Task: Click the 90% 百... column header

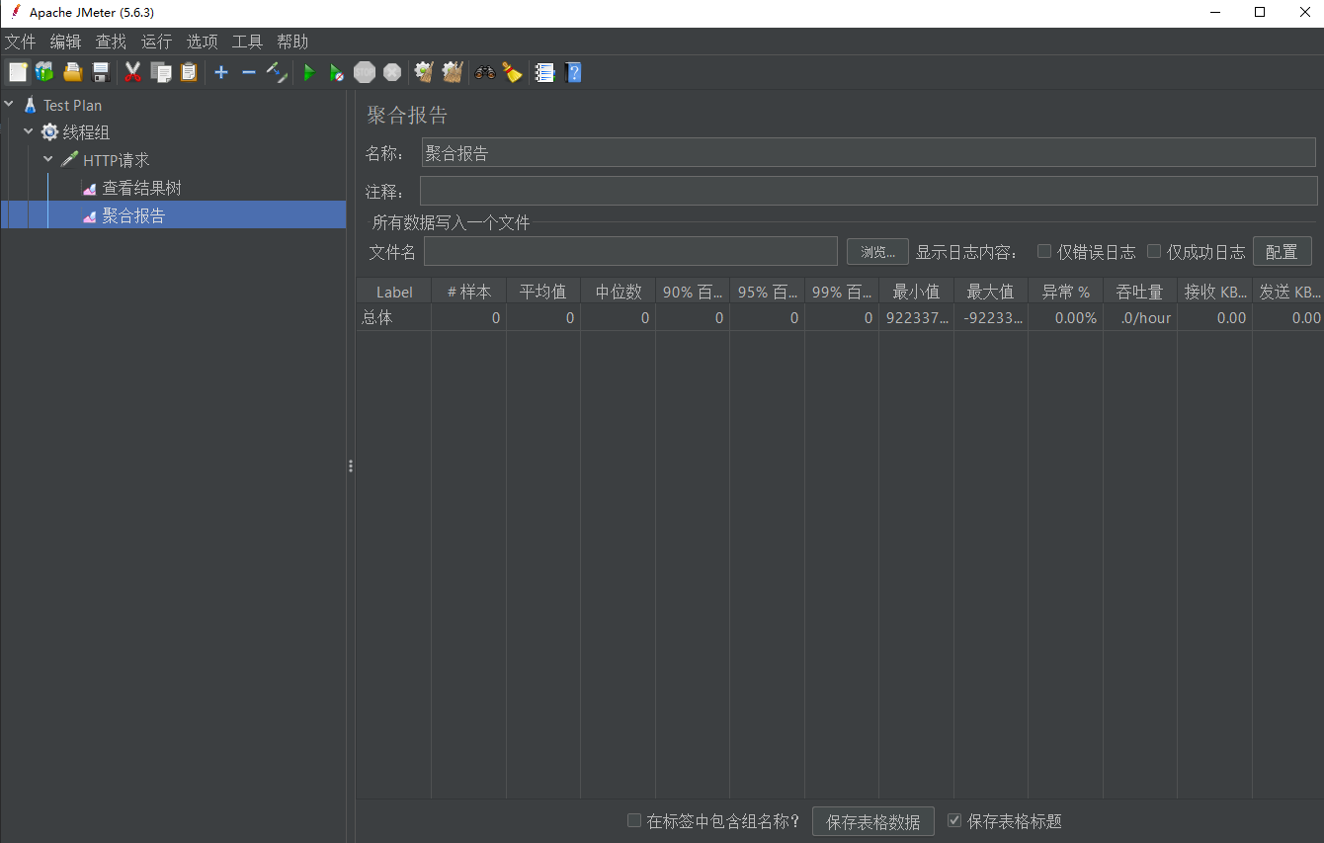Action: (693, 292)
